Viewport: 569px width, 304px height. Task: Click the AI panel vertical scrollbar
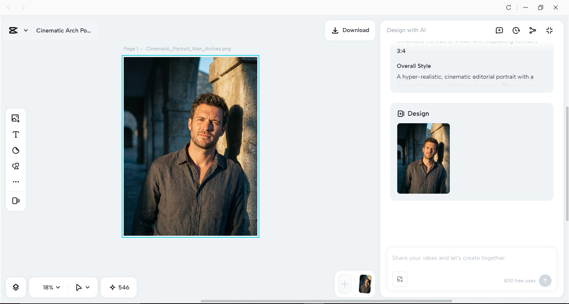click(566, 164)
